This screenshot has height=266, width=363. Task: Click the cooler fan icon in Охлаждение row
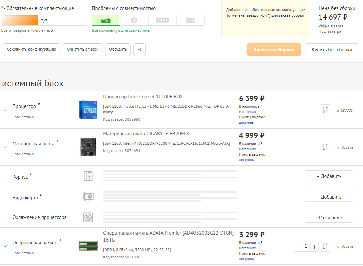[88, 217]
